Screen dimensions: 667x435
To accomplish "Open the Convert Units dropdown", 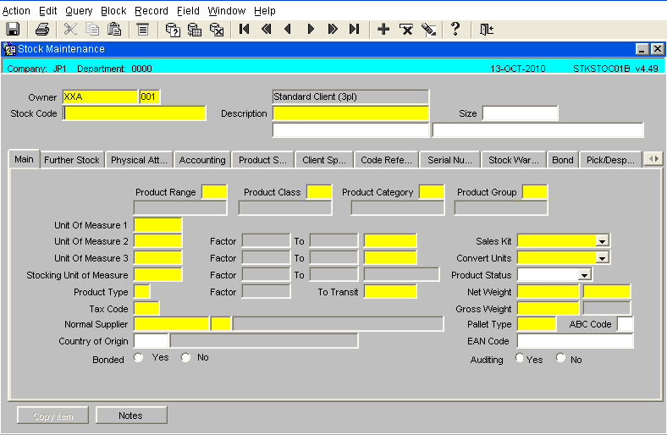I will tap(602, 258).
